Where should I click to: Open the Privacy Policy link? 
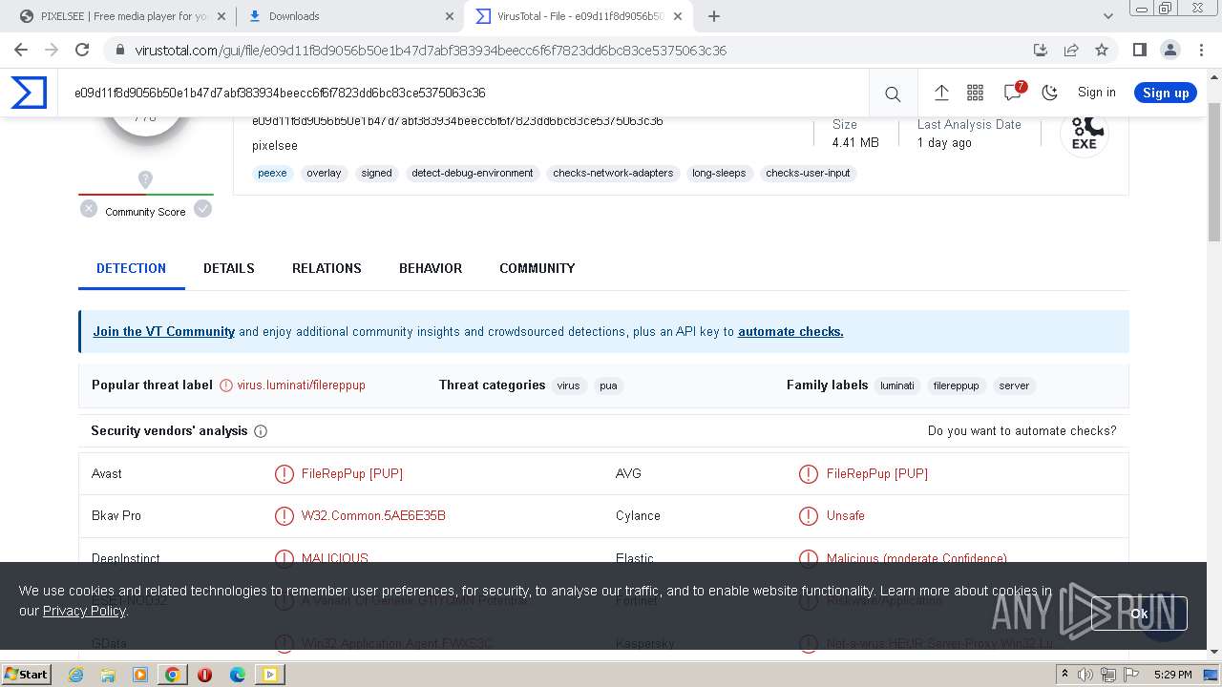[84, 611]
